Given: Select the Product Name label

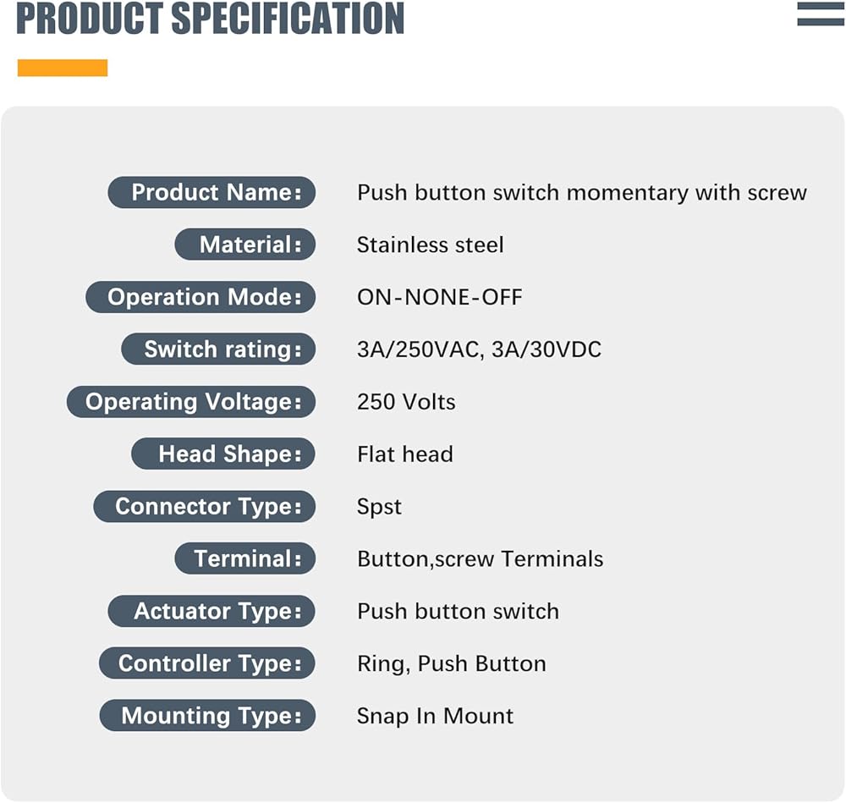Looking at the screenshot, I should point(211,193).
